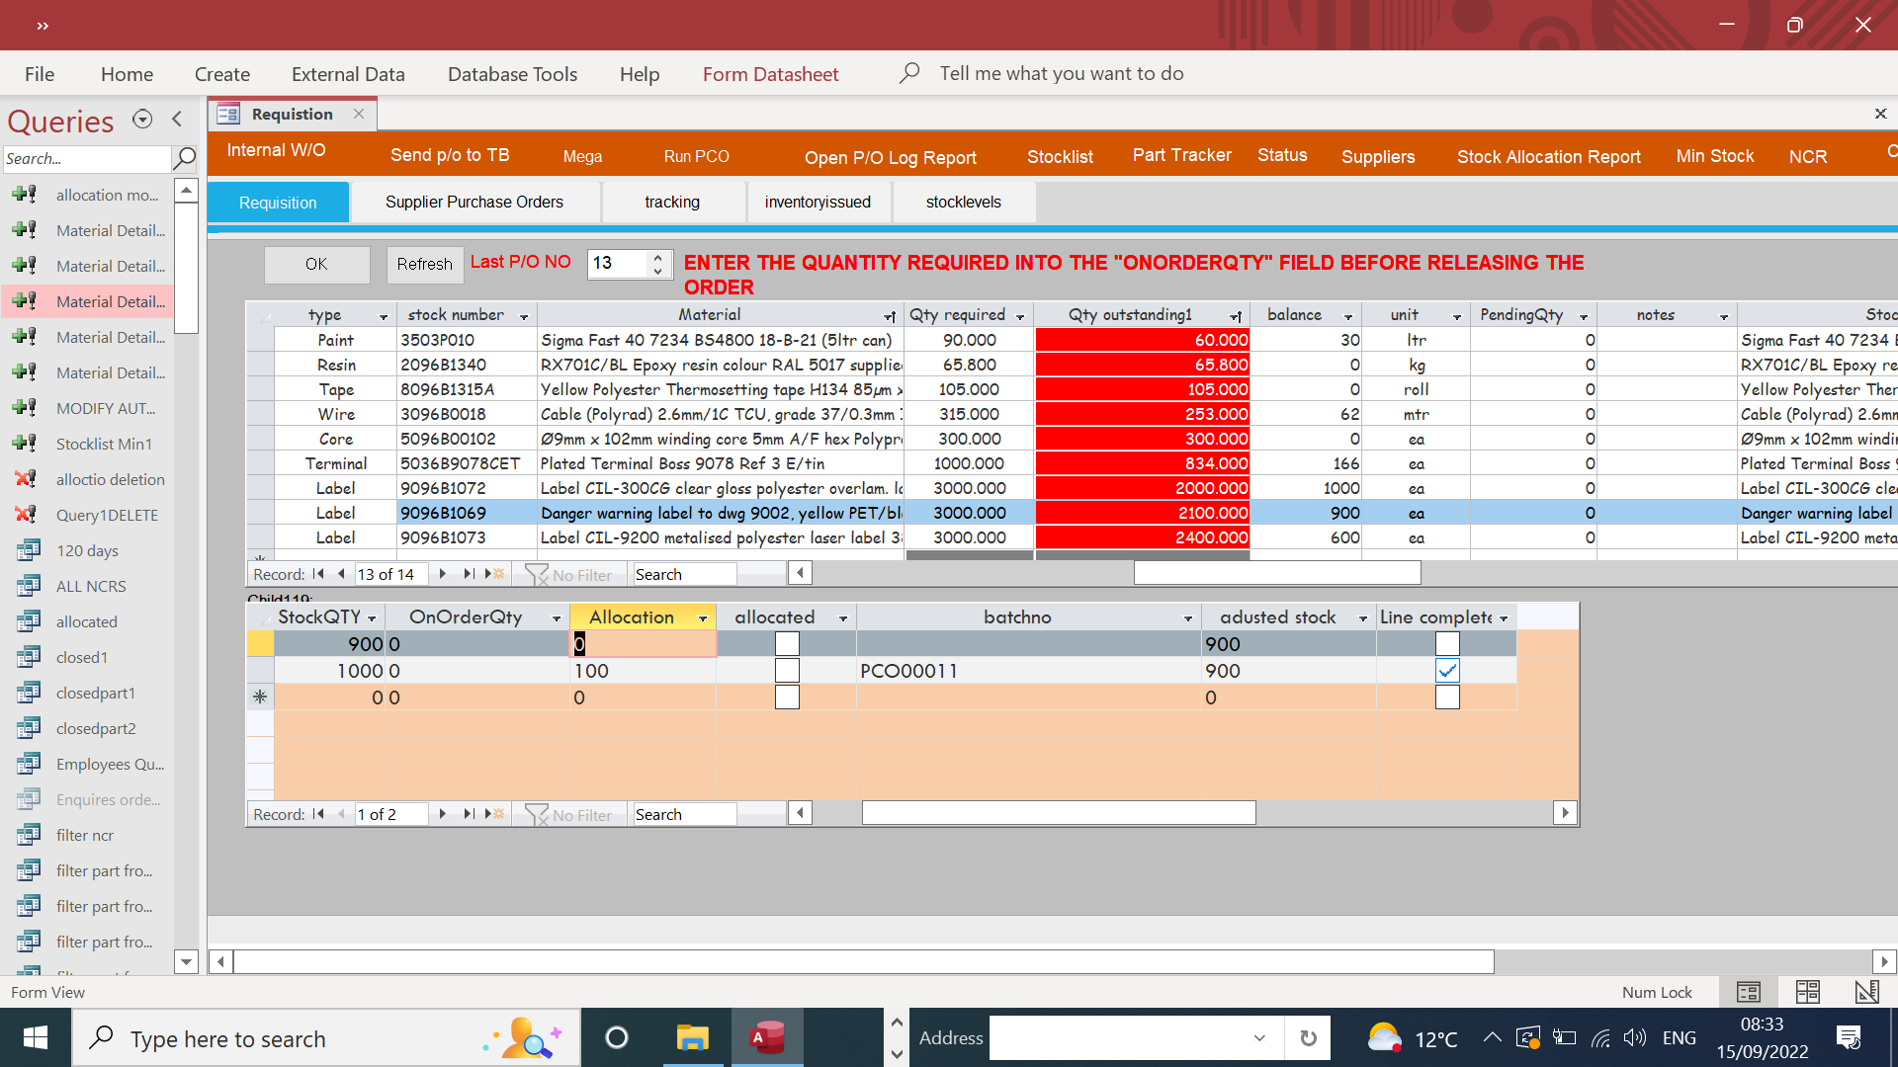Open the Database Tools ribbon tab
Screen dimensions: 1898x1067
(x=512, y=74)
